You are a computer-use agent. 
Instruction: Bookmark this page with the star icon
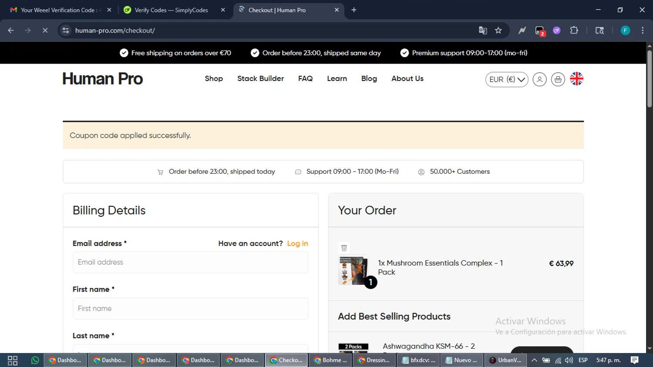(498, 30)
